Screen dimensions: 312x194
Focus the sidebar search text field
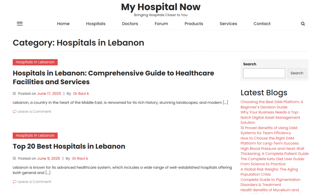click(264, 73)
